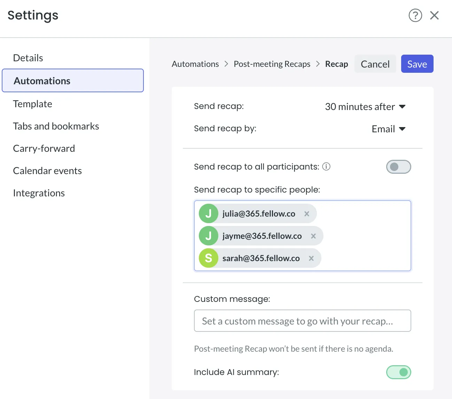Click info icon beside all participants label
The width and height of the screenshot is (452, 399).
(326, 166)
